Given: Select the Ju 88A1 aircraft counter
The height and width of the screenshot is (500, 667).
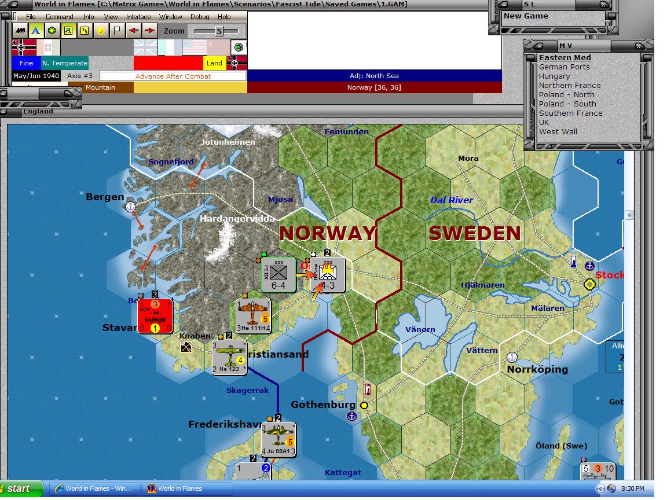Looking at the screenshot, I should [278, 440].
